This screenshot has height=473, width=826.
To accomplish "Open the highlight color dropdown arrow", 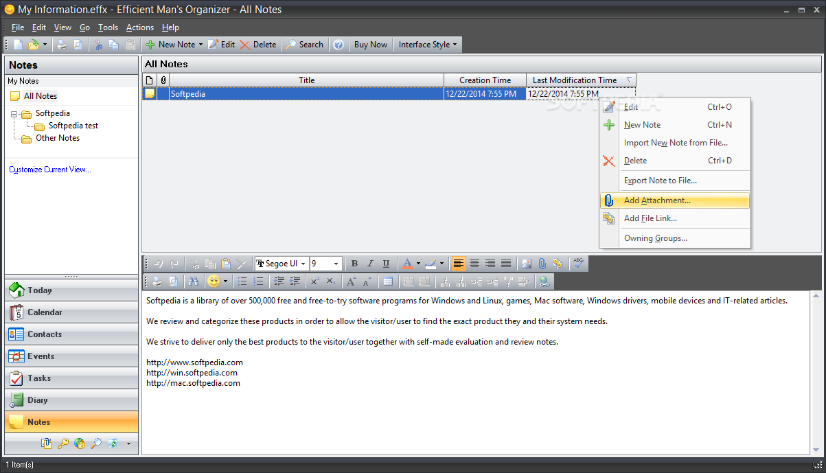I will click(x=441, y=264).
